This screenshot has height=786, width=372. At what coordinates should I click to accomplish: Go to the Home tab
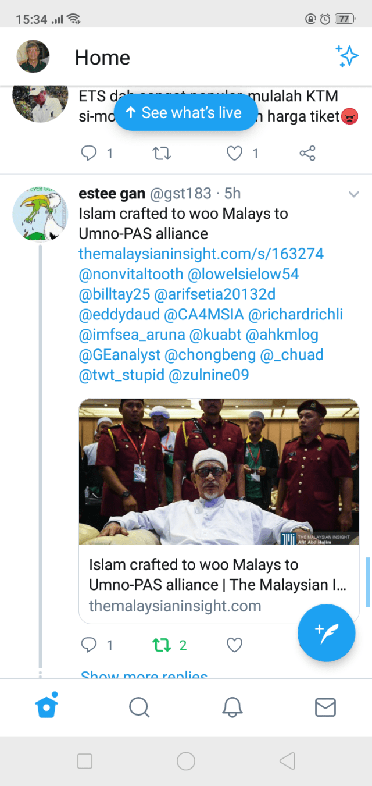(46, 706)
